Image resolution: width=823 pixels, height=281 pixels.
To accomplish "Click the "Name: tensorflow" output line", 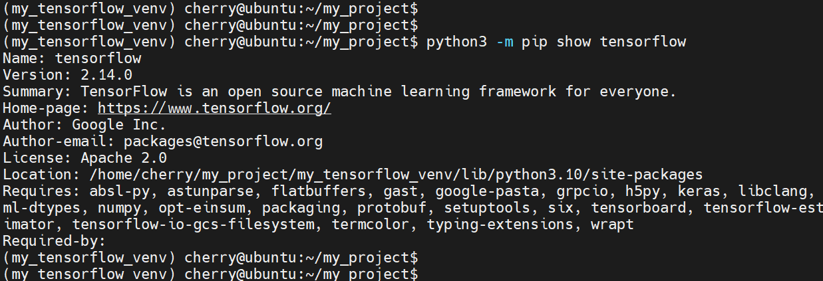I will click(x=72, y=58).
